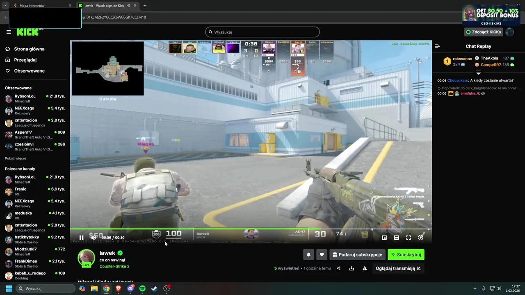This screenshot has width=525, height=295.
Task: Download the clip via download icon
Action: (x=352, y=268)
